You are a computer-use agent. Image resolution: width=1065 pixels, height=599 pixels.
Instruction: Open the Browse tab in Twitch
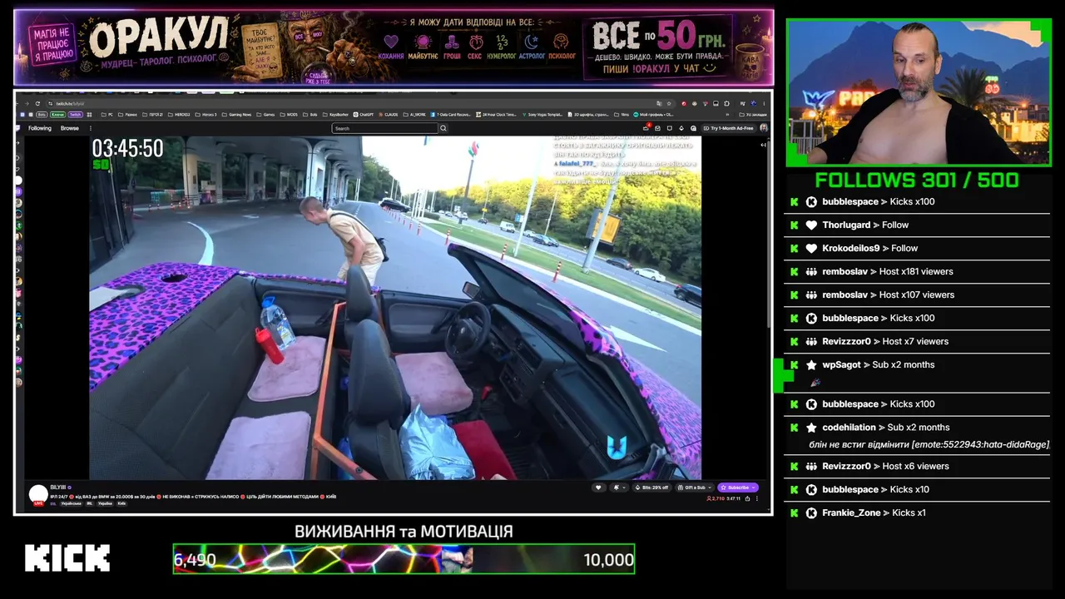pos(70,128)
